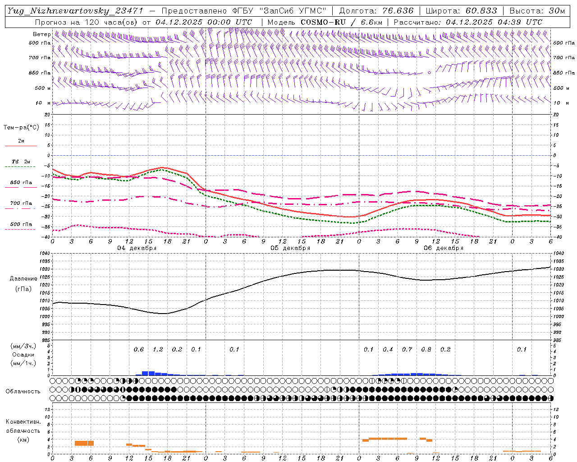Click the calm wind circle symbol at 850 гПа
Viewport: 577px width, 462px height.
point(429,72)
